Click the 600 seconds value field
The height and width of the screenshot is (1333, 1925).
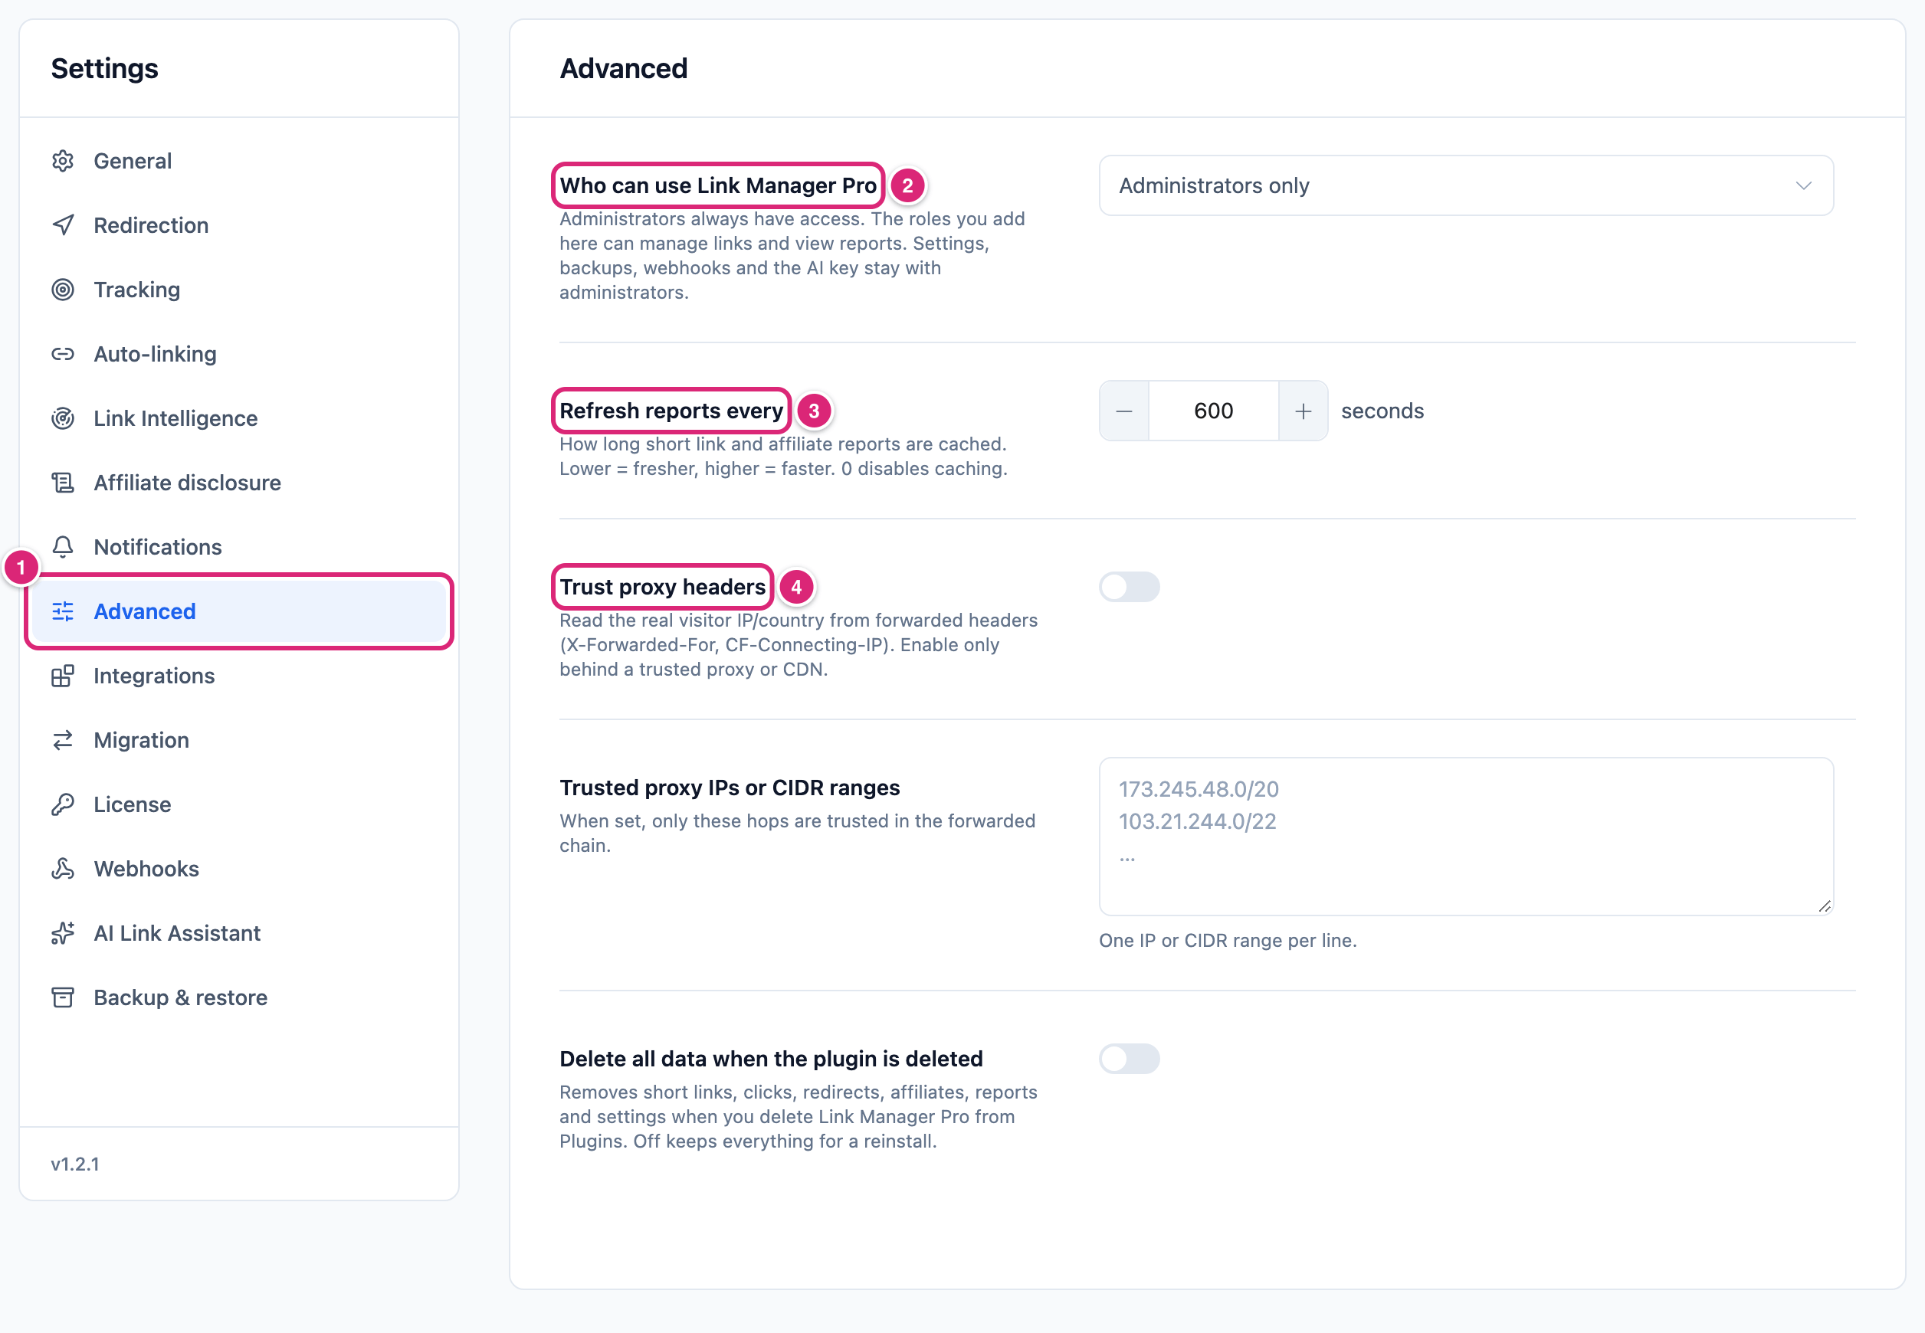(1213, 410)
